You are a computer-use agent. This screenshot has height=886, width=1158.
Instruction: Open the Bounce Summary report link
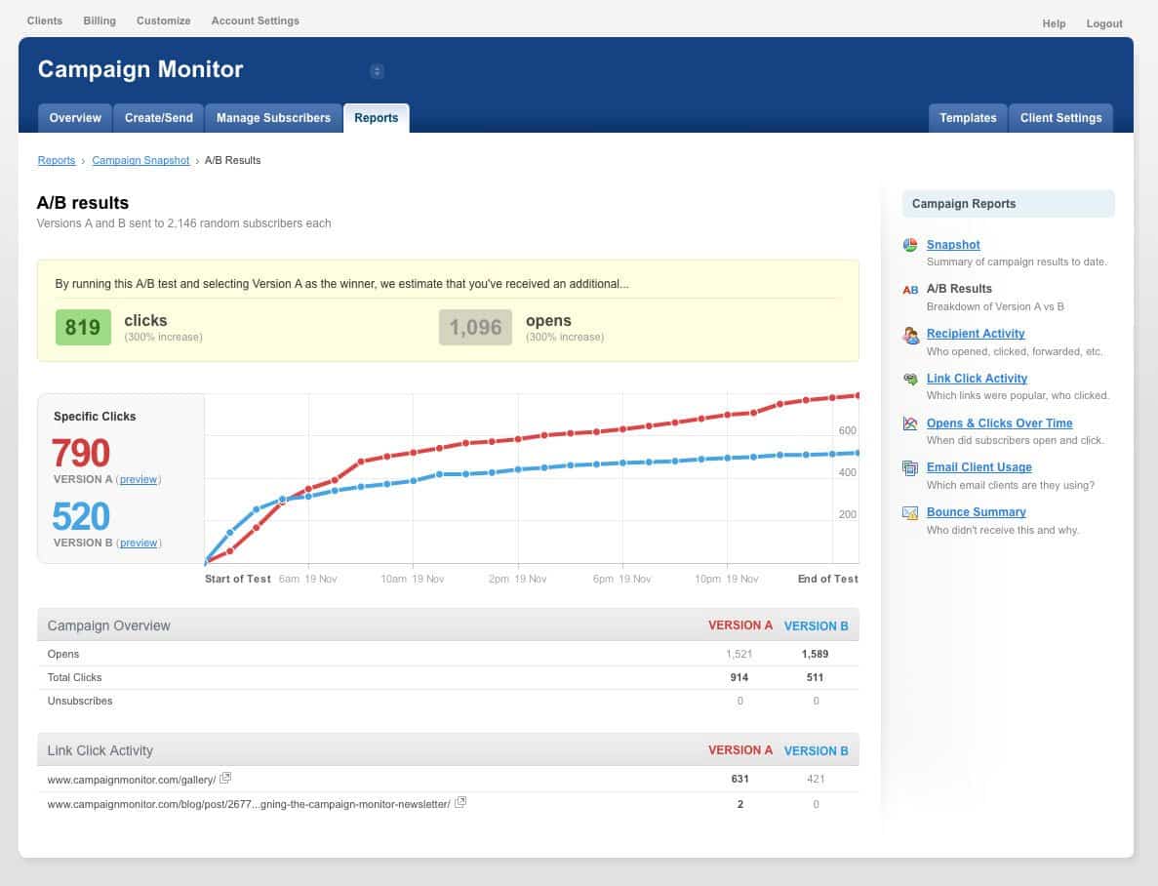point(977,512)
